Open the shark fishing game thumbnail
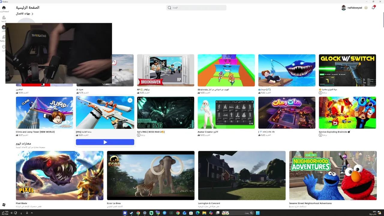The width and height of the screenshot is (384, 216). click(287, 70)
